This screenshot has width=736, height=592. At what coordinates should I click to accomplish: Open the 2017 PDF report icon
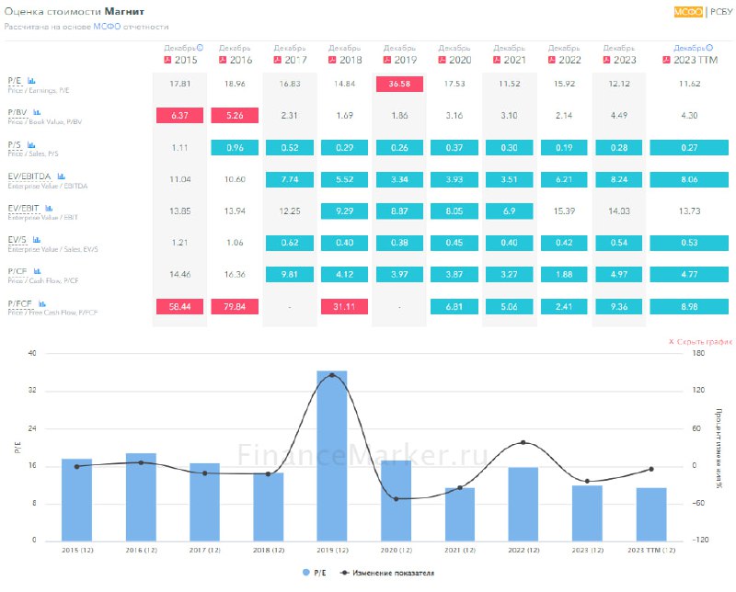pyautogui.click(x=278, y=60)
